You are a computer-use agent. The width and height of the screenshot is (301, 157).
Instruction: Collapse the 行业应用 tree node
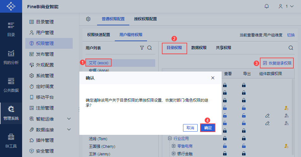pos(170,138)
